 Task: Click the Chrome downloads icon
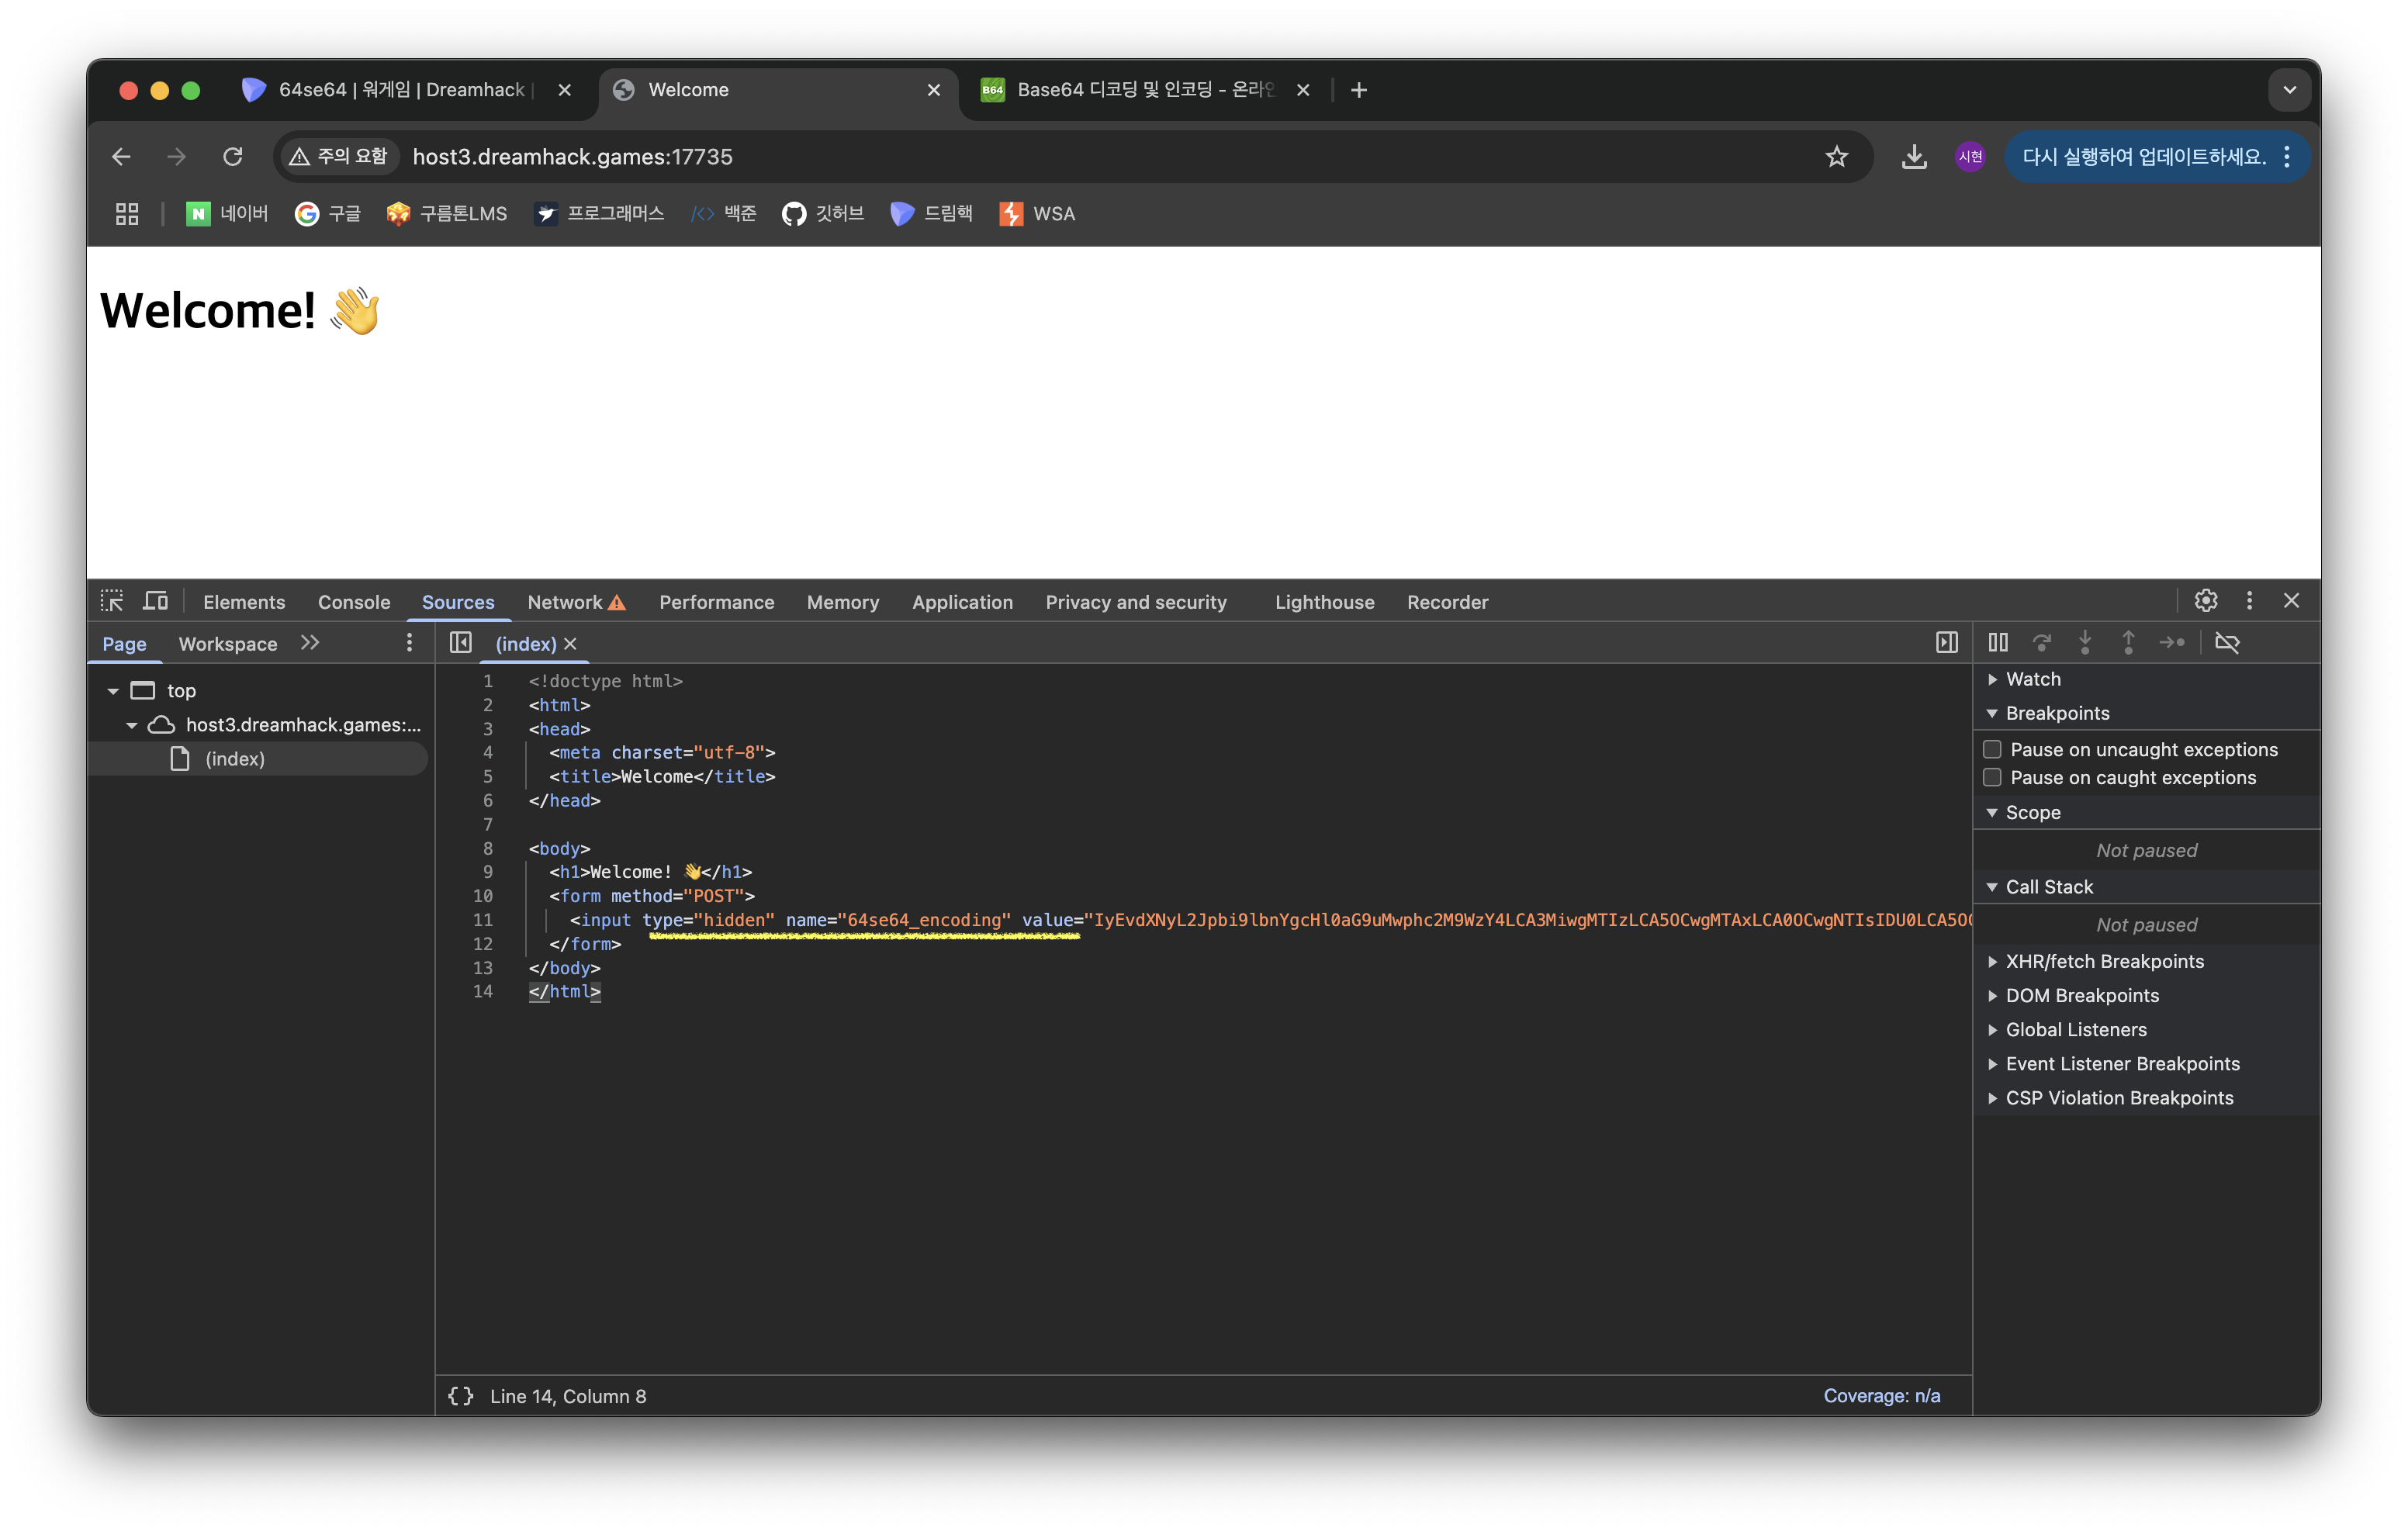point(1914,157)
